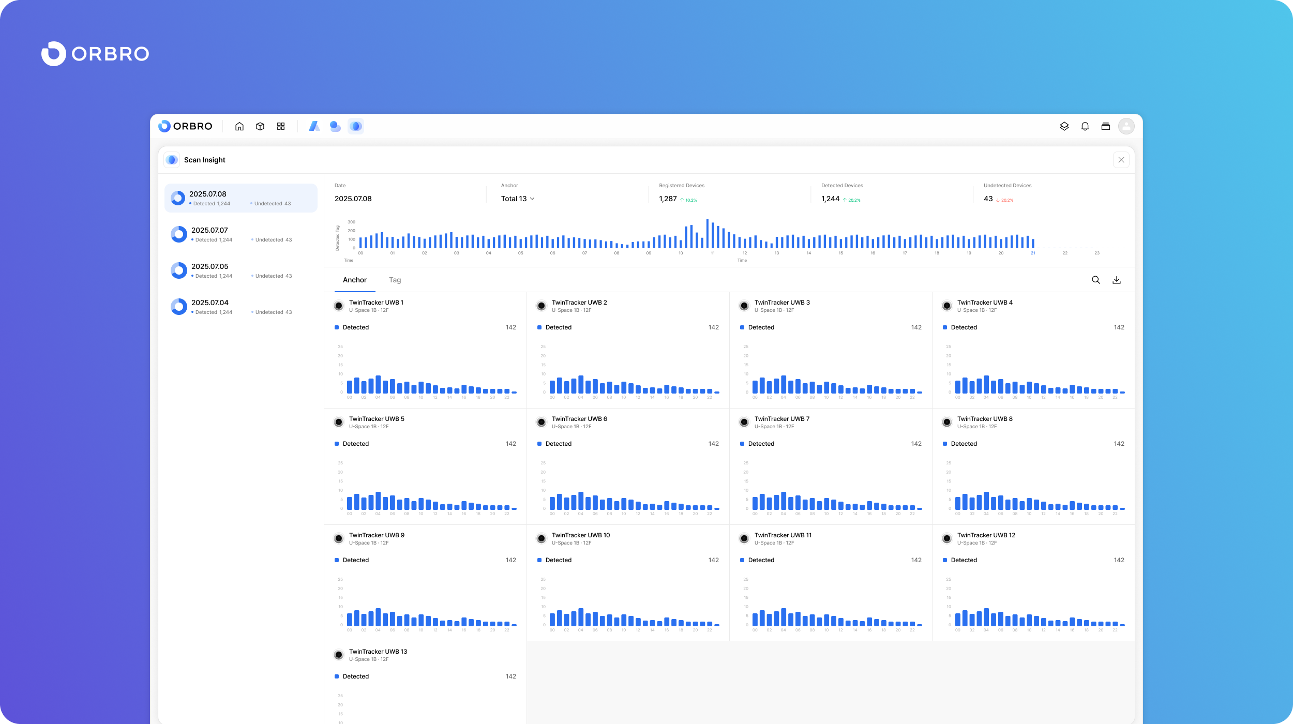Switch to the Tag tab
Image resolution: width=1293 pixels, height=724 pixels.
tap(395, 280)
